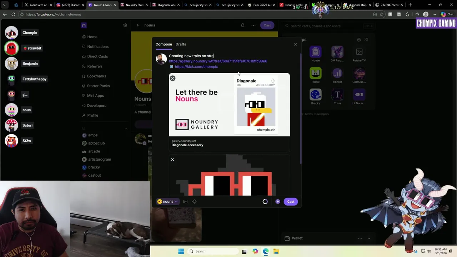Add another cast with the plus icon
The width and height of the screenshot is (457, 257).
278,202
